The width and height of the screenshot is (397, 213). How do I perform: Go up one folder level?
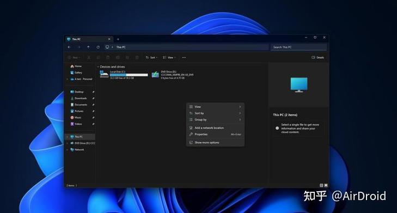click(88, 47)
